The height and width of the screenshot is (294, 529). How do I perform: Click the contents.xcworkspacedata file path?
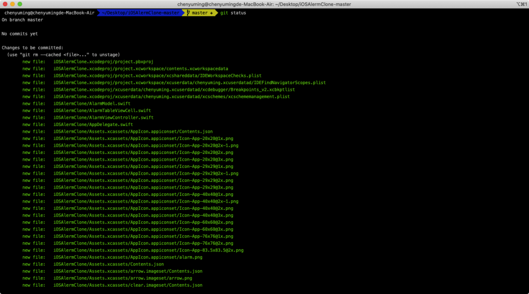(141, 69)
